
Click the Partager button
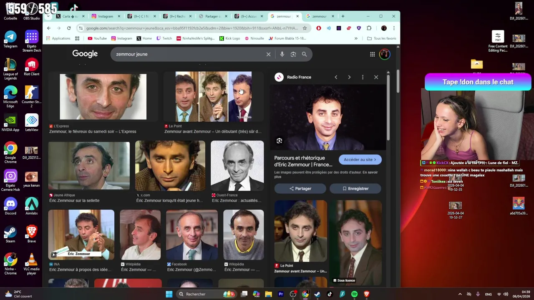(300, 189)
